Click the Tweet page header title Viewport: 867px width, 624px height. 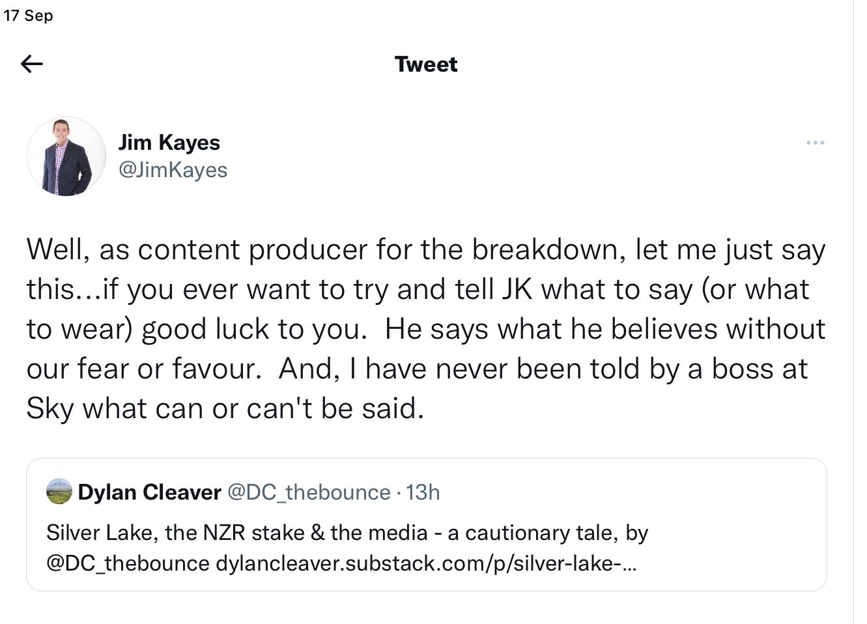coord(426,64)
